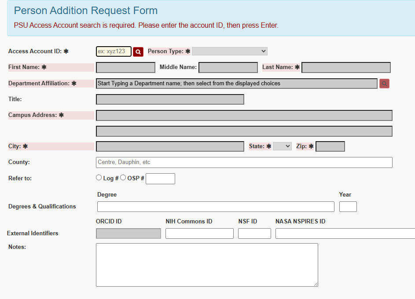Click the Access Account ID search icon

pyautogui.click(x=138, y=52)
